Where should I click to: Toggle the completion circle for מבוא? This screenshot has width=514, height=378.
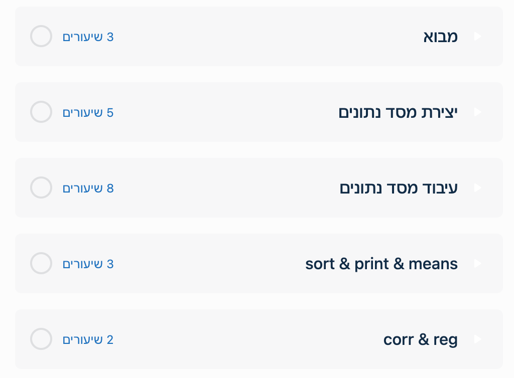tap(41, 37)
